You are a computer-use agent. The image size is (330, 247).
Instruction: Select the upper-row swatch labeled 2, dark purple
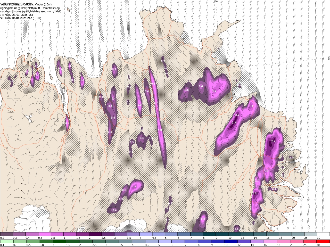pyautogui.click(x=95, y=234)
